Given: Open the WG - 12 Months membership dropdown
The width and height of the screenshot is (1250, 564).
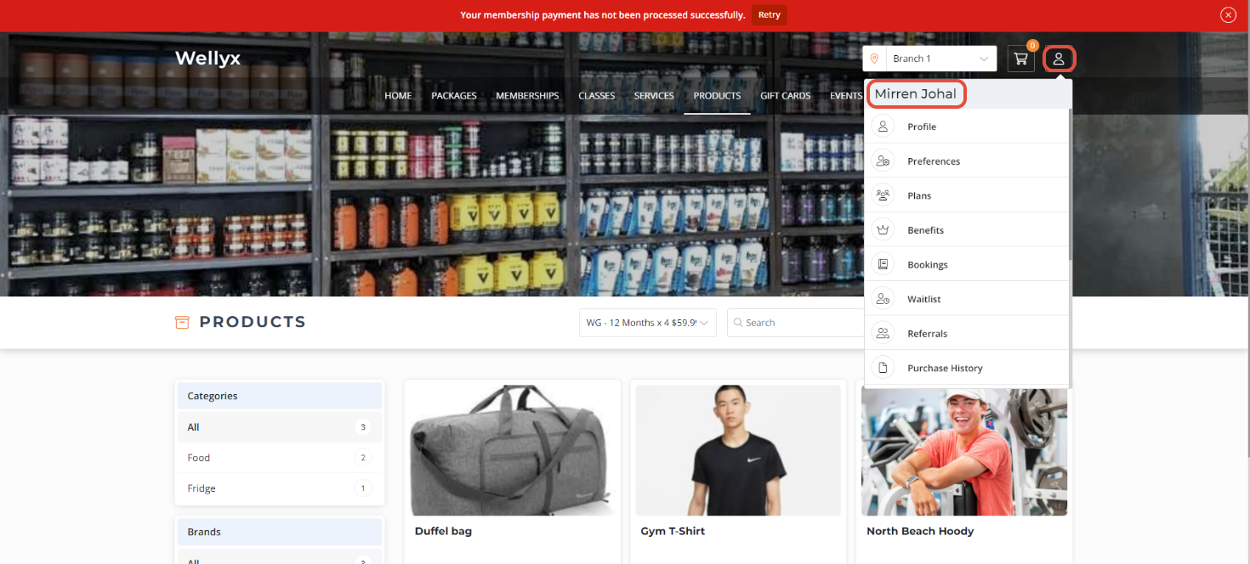Looking at the screenshot, I should (x=647, y=323).
